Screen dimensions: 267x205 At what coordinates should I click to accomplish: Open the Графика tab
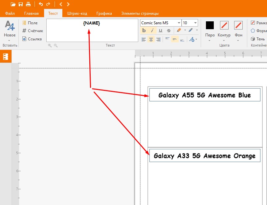click(104, 13)
